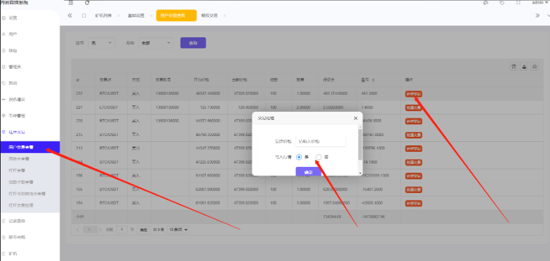Select the 否 radio option
This screenshot has height=261, width=550.
(318, 157)
